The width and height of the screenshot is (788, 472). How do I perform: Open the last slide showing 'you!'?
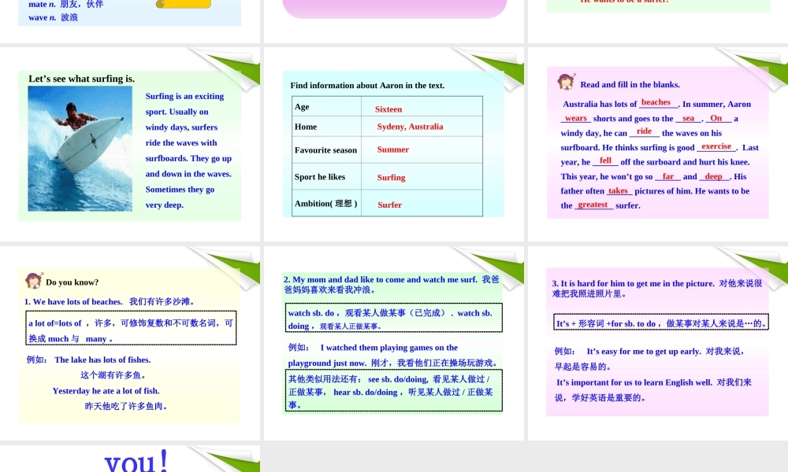[130, 459]
